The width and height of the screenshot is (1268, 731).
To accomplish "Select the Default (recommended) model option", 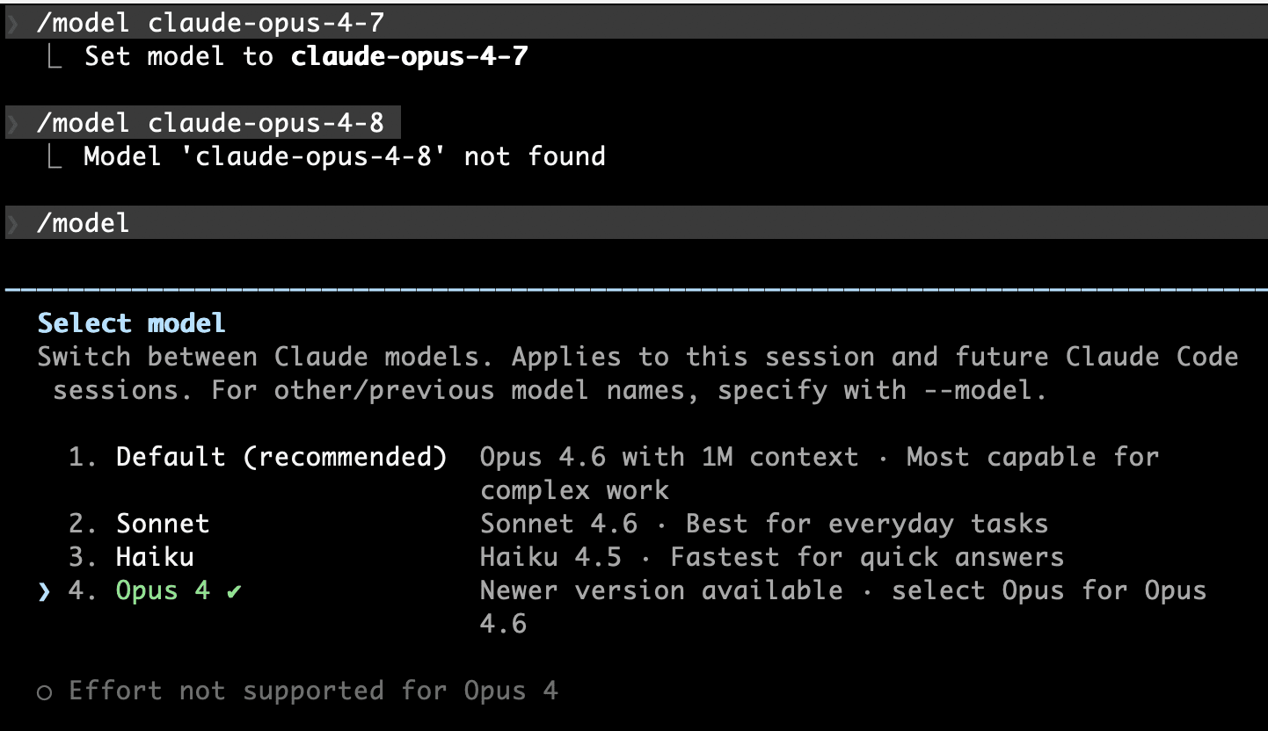I will (x=281, y=457).
